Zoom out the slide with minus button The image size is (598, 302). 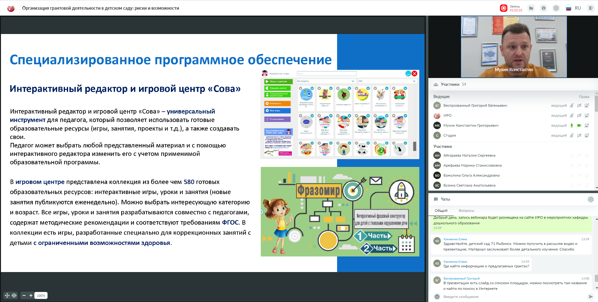coord(24,295)
